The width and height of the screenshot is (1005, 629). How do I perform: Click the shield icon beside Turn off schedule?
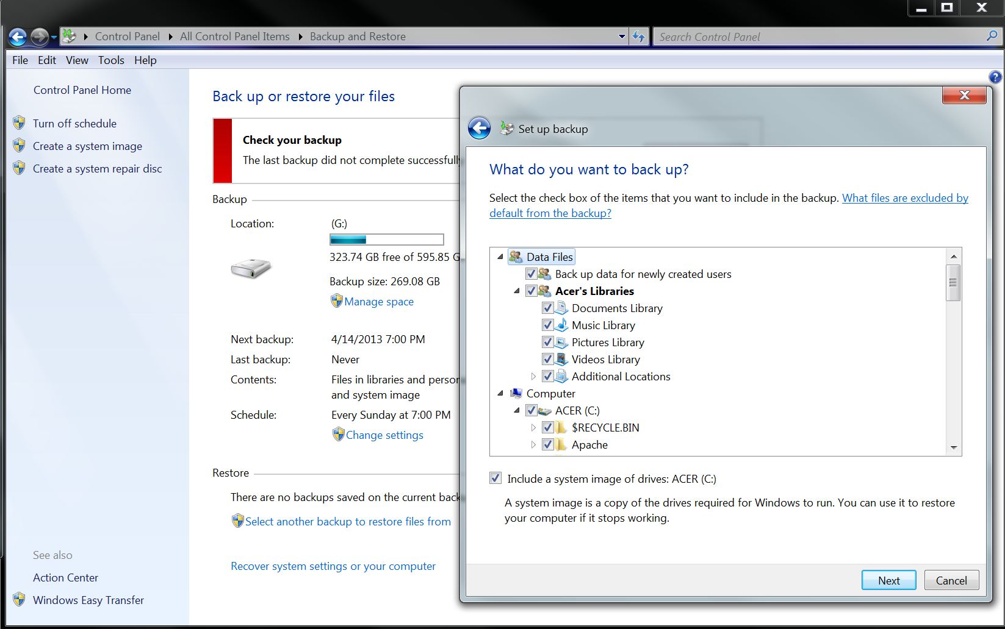20,123
